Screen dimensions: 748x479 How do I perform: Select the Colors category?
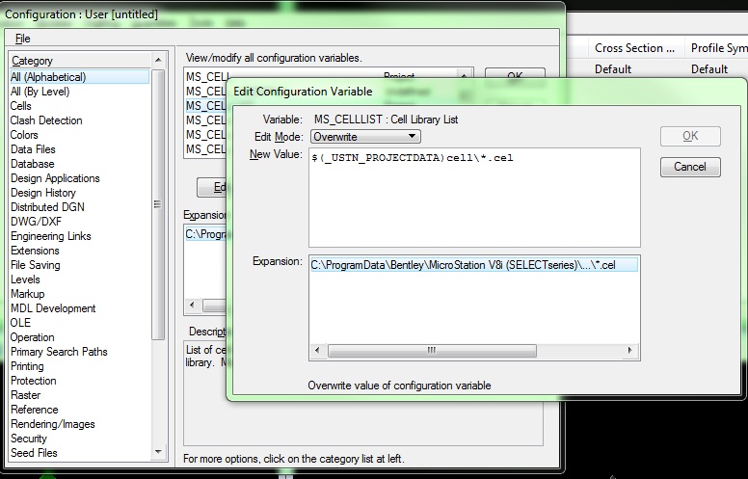24,135
